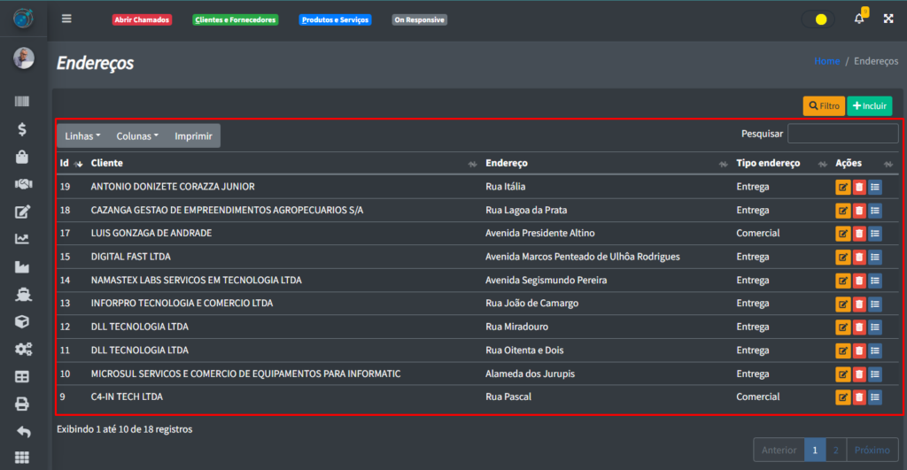Viewport: 907px width, 470px height.
Task: Expand the Linhas dropdown
Action: pyautogui.click(x=82, y=136)
